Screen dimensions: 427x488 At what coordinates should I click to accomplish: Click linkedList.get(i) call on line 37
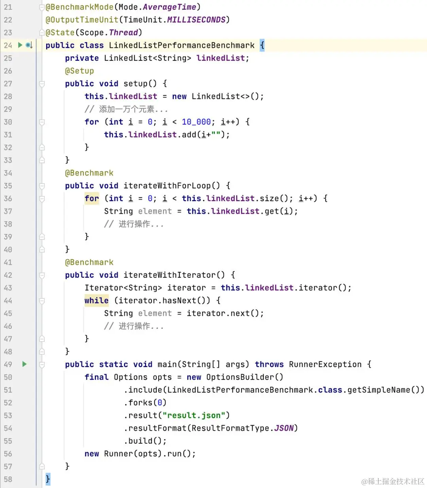coord(252,211)
